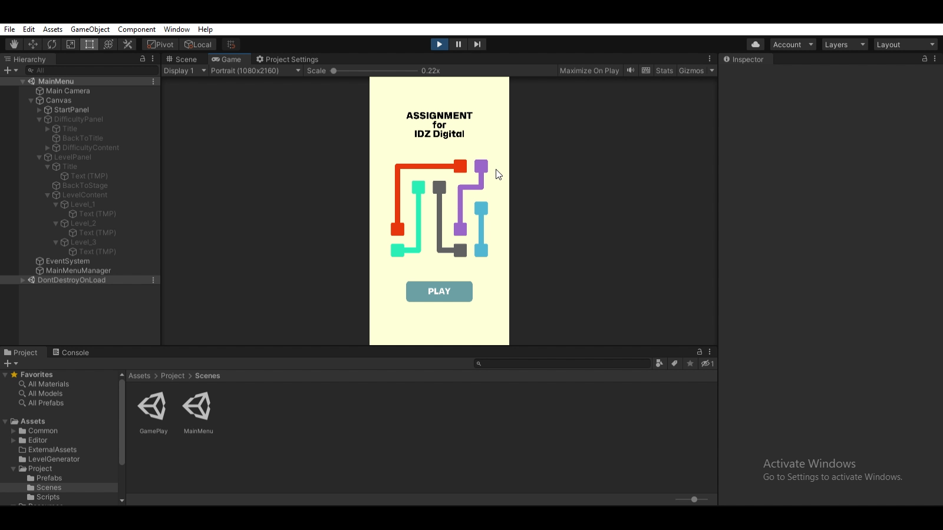Toggle Gizmos in Game view
Screen dimensions: 943x530
click(x=691, y=71)
